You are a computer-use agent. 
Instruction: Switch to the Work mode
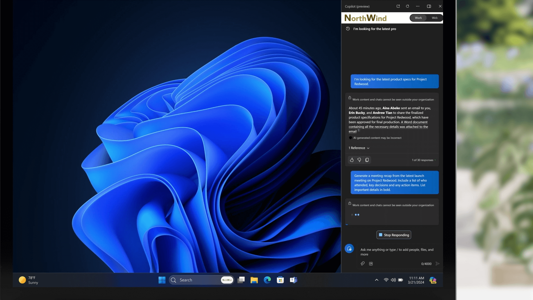(x=418, y=18)
